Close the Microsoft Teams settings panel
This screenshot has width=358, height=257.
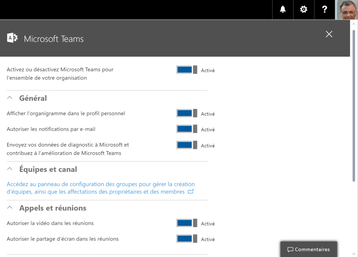pyautogui.click(x=329, y=34)
